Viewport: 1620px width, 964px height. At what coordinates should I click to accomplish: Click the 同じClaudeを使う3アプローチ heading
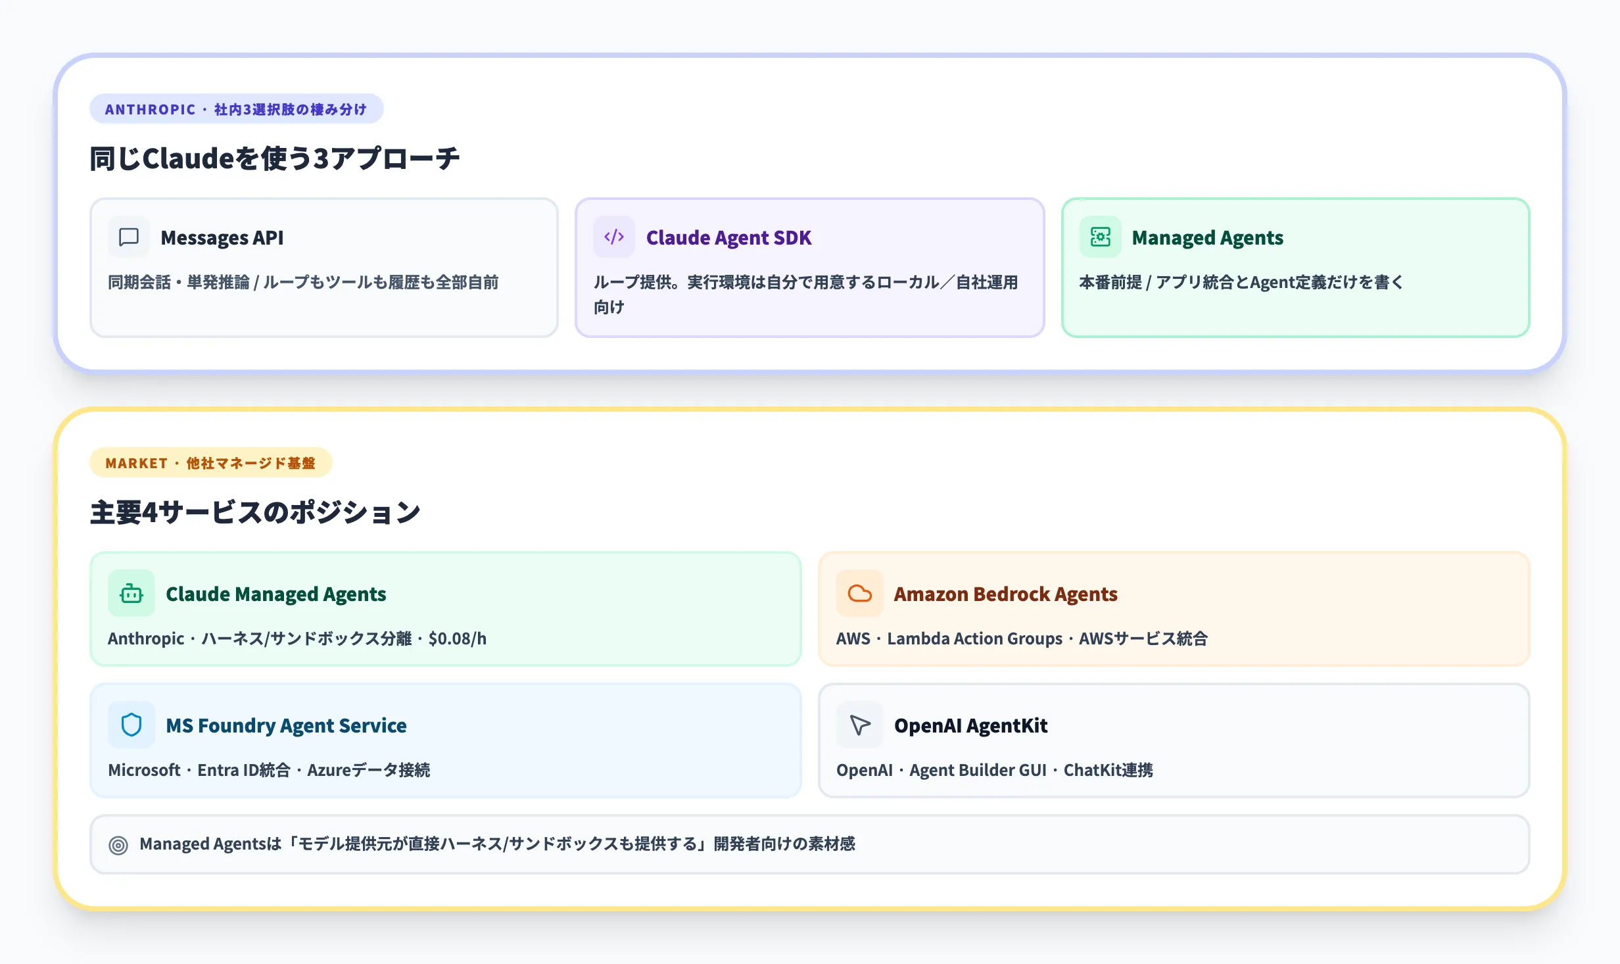[x=275, y=157]
